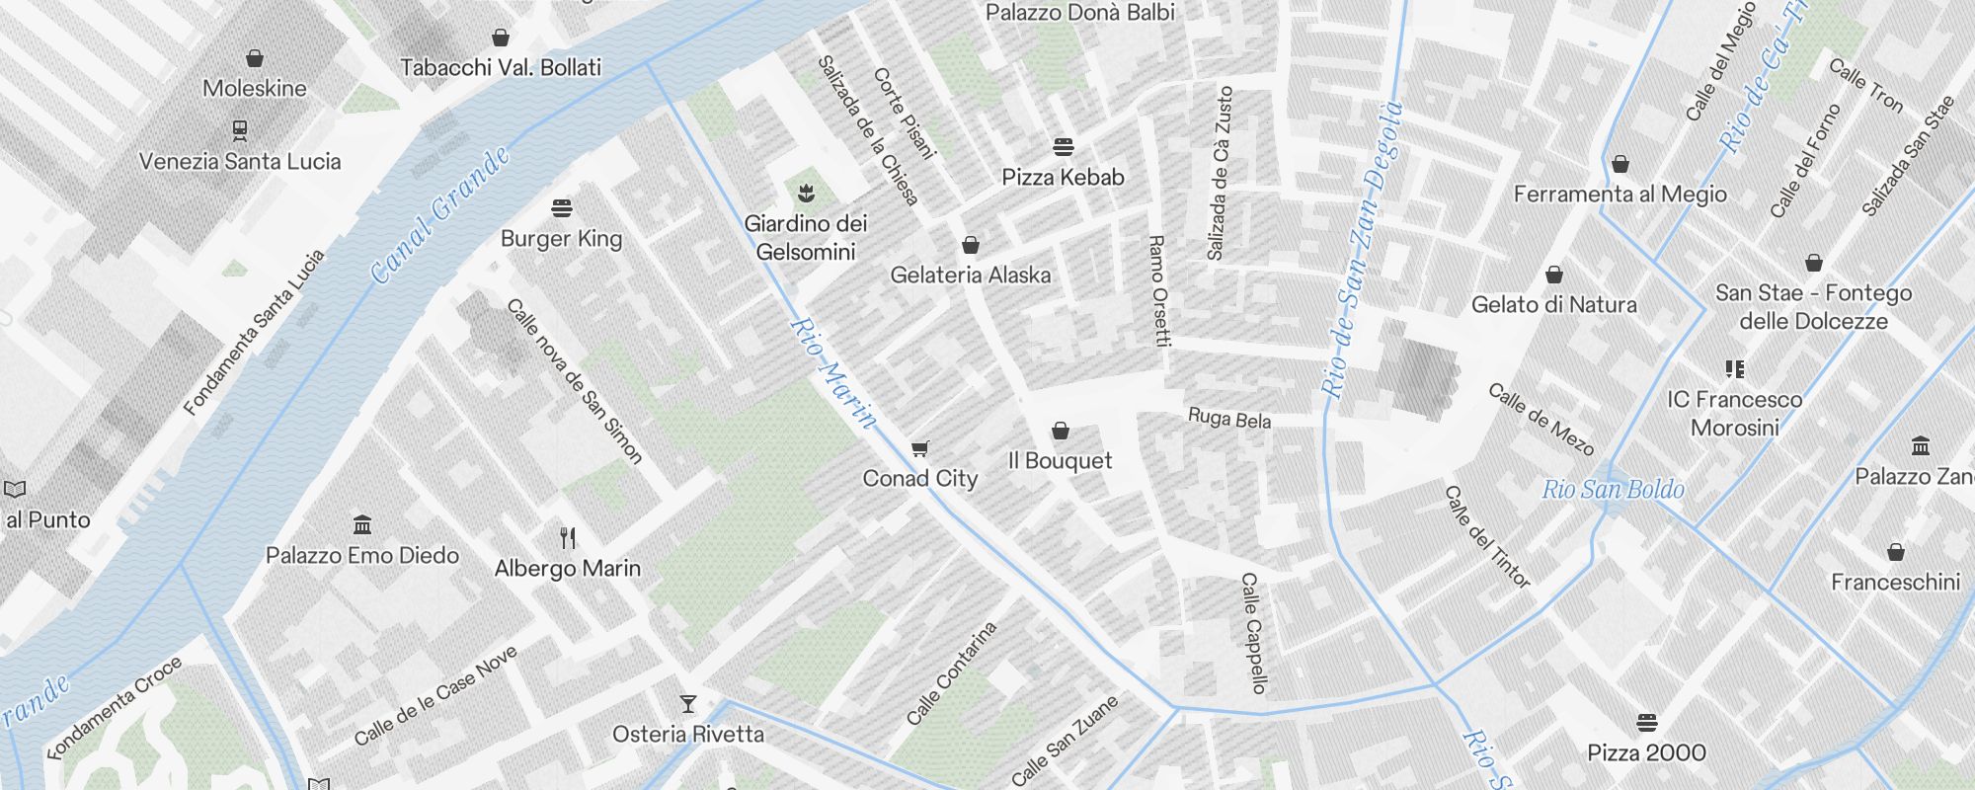Select the Moleskine shop bag icon
The height and width of the screenshot is (790, 1975).
click(x=255, y=58)
